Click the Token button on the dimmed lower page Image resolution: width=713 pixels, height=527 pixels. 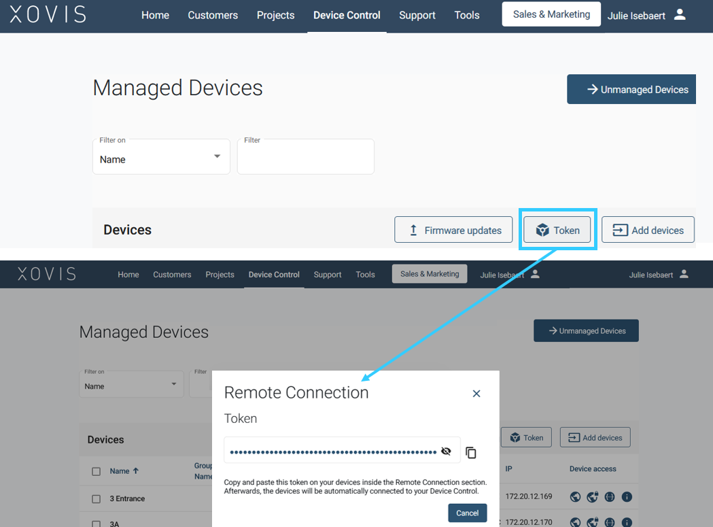(x=527, y=437)
